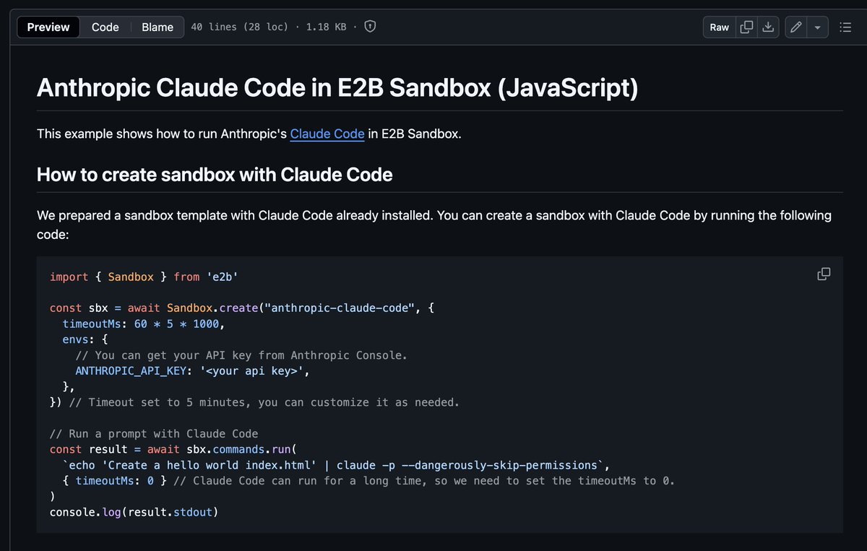The height and width of the screenshot is (551, 867).
Task: Click the 'const result = await sbx.commands.run(' line
Action: click(x=172, y=449)
